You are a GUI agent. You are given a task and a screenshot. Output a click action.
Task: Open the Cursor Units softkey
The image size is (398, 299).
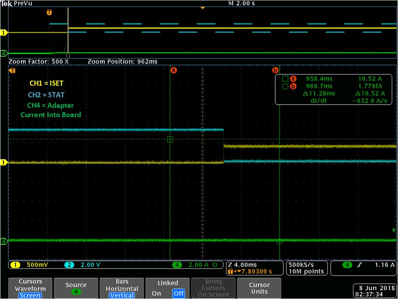(259, 288)
